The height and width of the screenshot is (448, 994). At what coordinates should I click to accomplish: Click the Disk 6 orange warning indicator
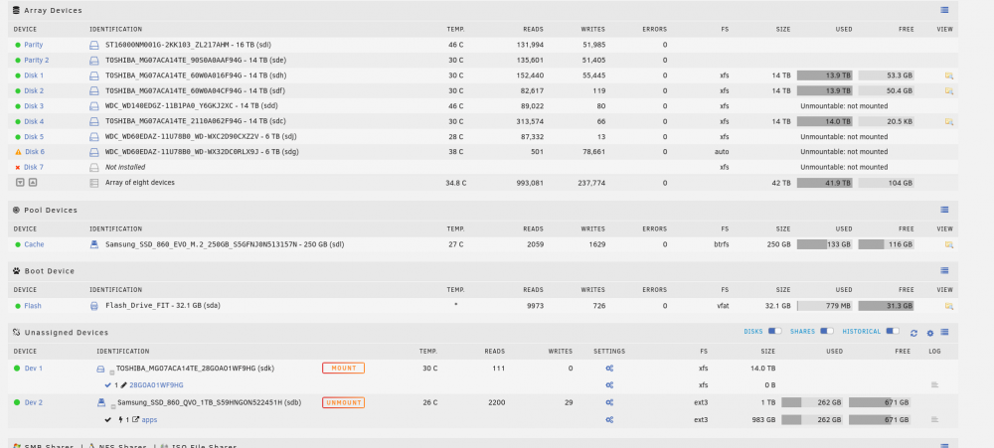click(x=18, y=152)
